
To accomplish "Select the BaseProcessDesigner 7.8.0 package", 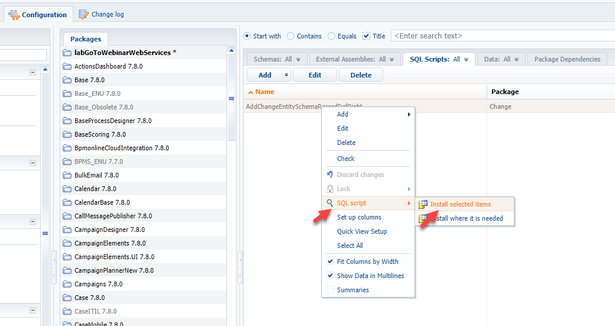I will click(144, 121).
